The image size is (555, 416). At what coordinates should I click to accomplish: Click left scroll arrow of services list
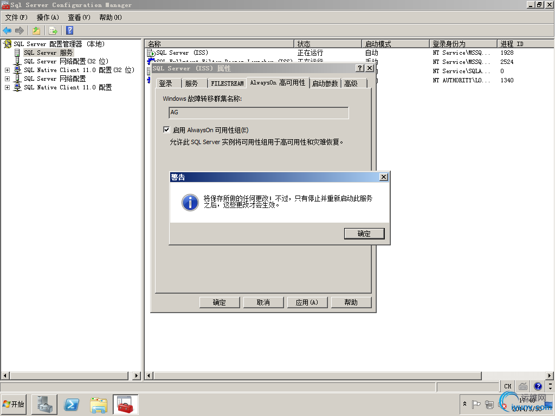pos(149,376)
